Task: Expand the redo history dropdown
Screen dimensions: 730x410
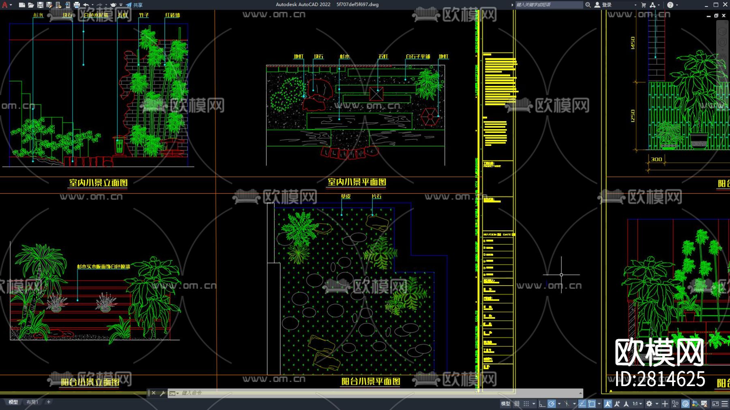Action: click(x=106, y=5)
